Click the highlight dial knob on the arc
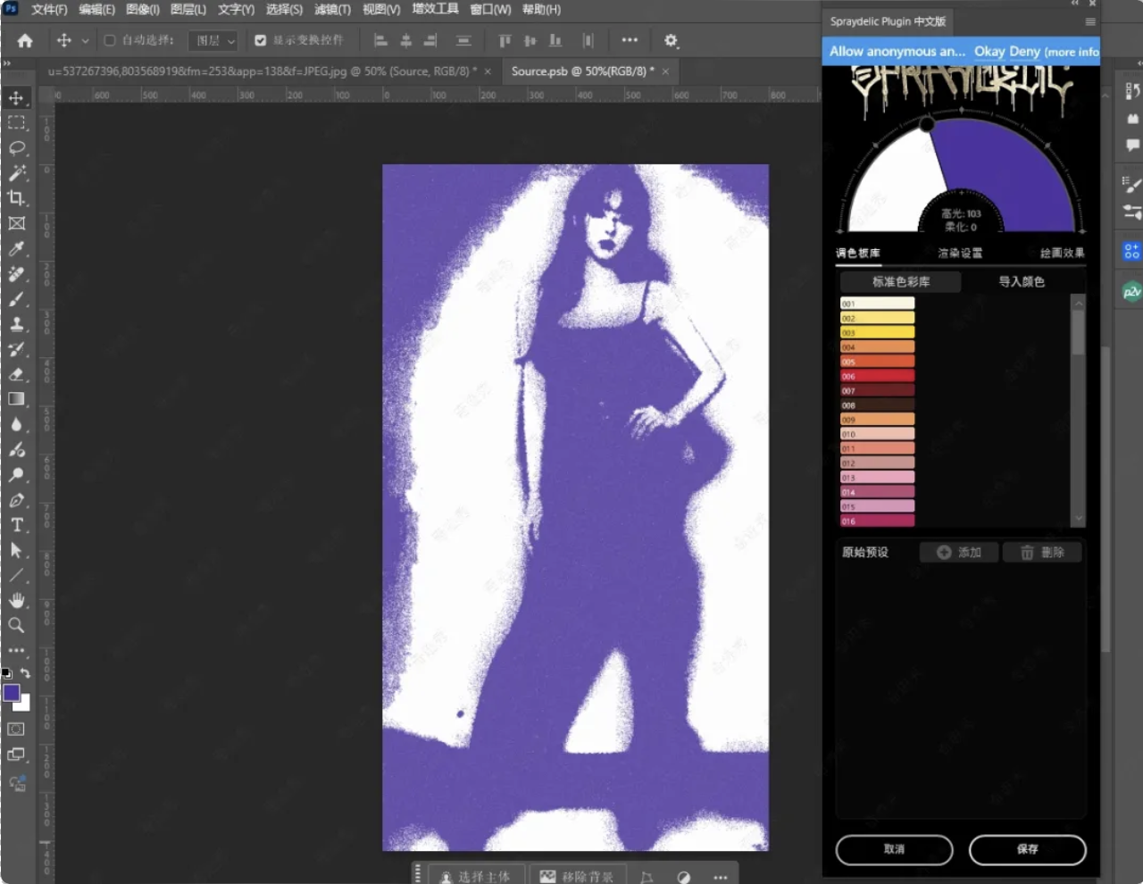The width and height of the screenshot is (1143, 884). [x=927, y=125]
